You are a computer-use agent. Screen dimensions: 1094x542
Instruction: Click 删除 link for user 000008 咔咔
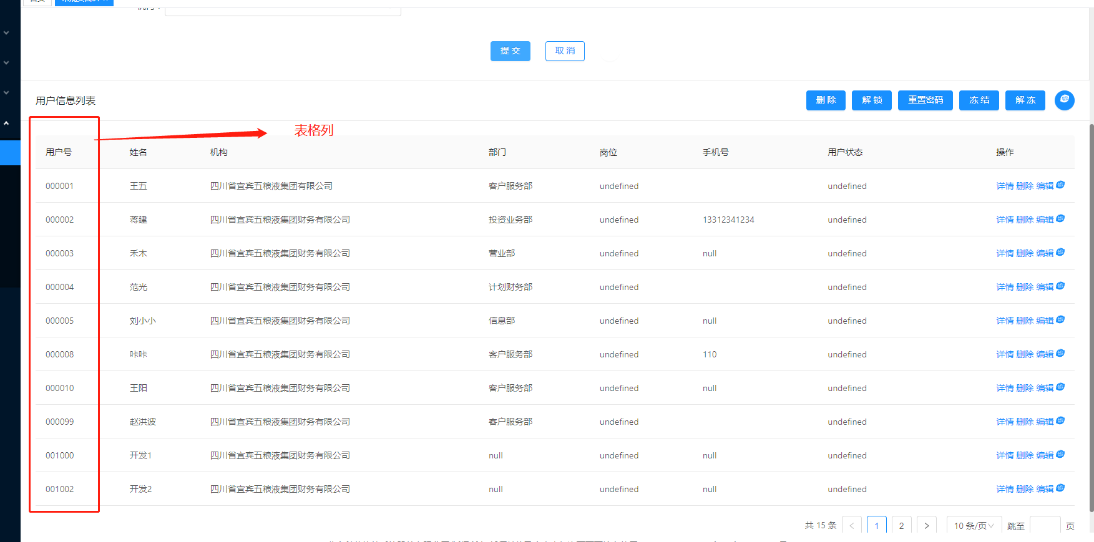point(1025,354)
